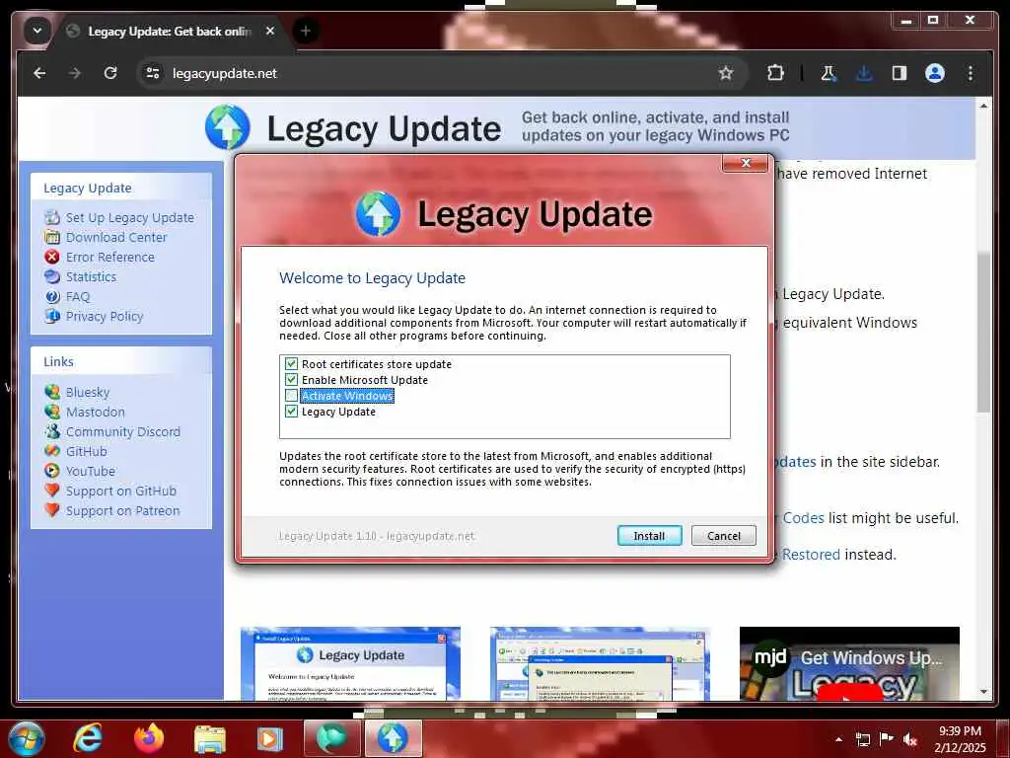This screenshot has height=758, width=1010.
Task: Close the Legacy Update installer dialog
Action: [x=746, y=163]
